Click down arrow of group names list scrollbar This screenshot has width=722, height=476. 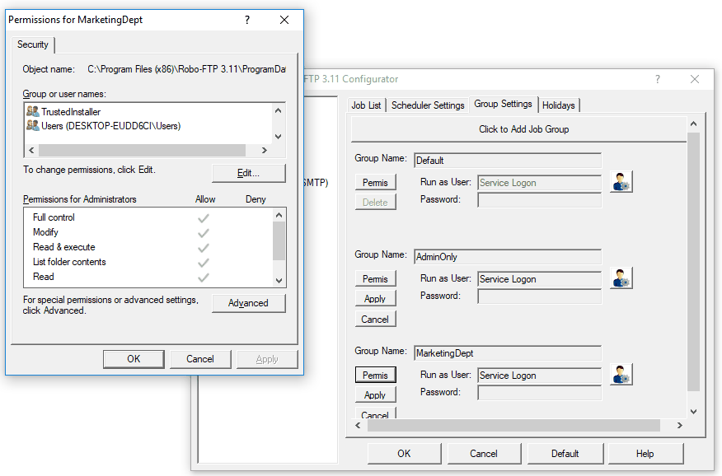point(278,137)
